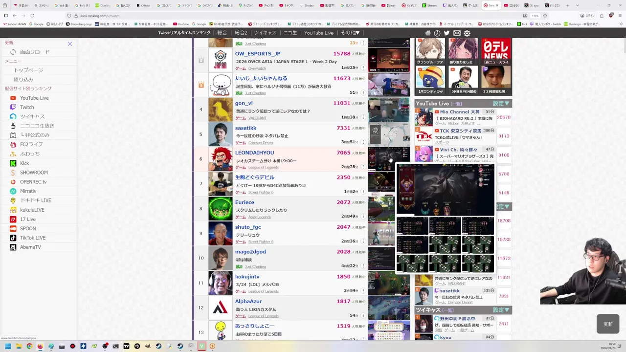Click the SPOON icon in the sidebar
This screenshot has width=626, height=352.
(x=13, y=228)
